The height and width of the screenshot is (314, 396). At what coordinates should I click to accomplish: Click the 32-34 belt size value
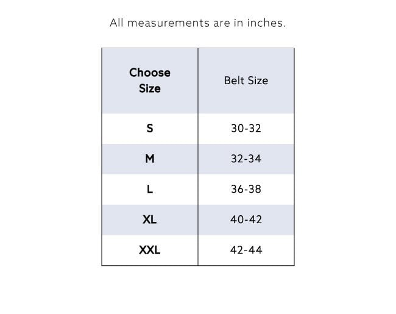coord(246,159)
